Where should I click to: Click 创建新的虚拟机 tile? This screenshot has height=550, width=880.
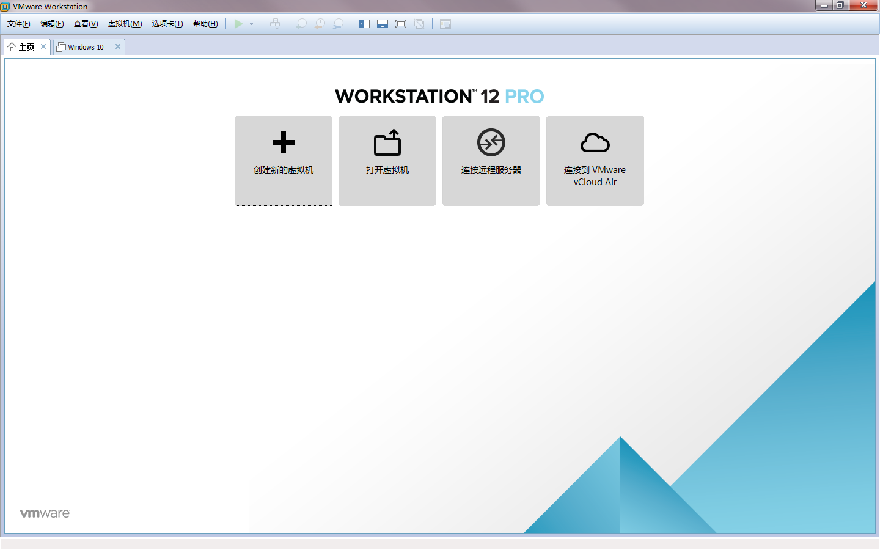[284, 161]
